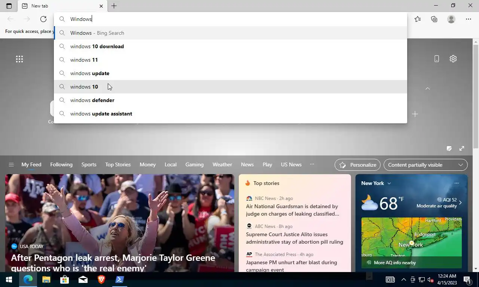Choose 'windows defender' suggestion

click(231, 100)
